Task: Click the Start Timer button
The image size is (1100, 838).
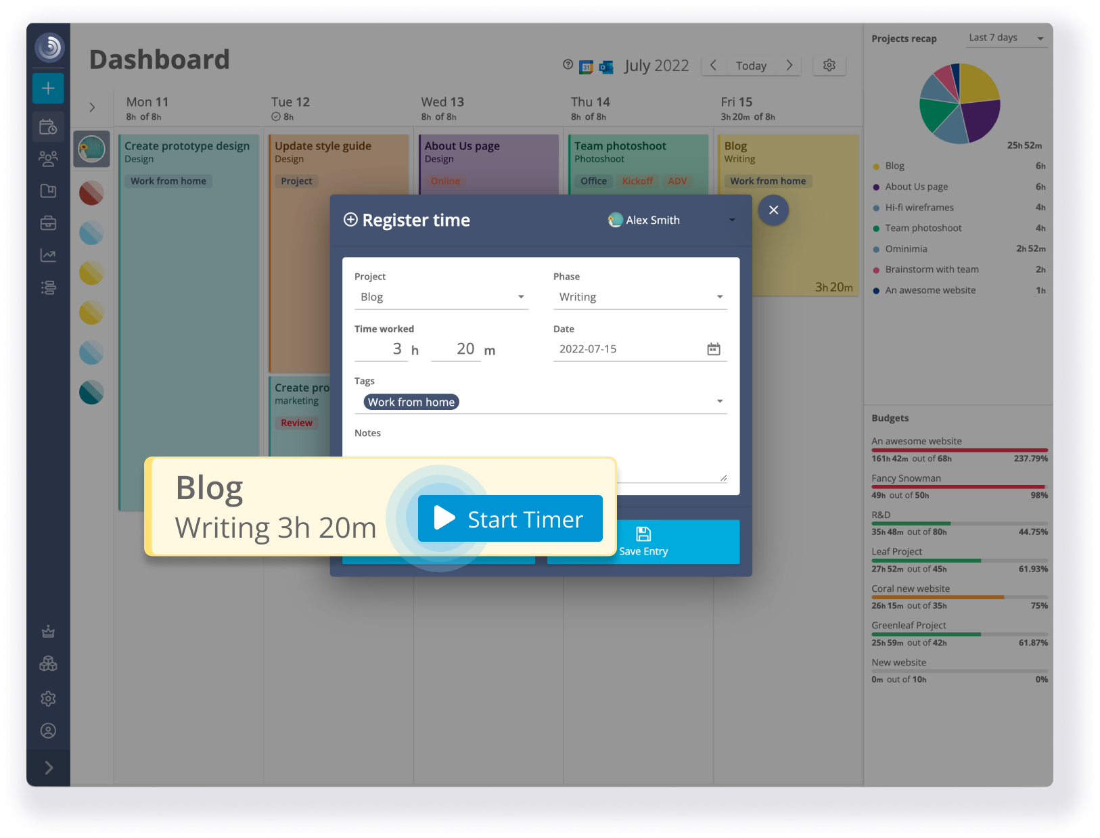Action: [510, 519]
